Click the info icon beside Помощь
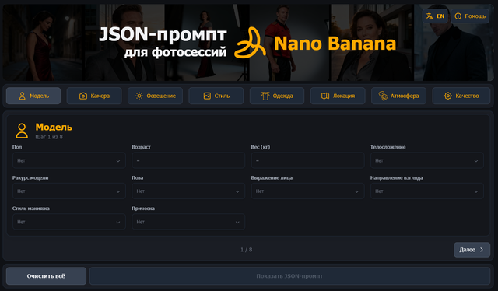 458,16
